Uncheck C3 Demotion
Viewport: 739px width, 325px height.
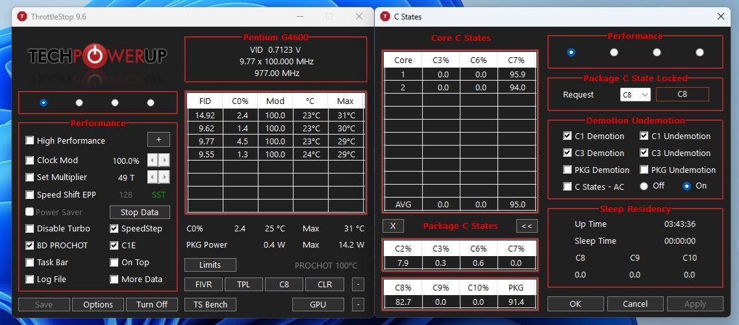(568, 153)
